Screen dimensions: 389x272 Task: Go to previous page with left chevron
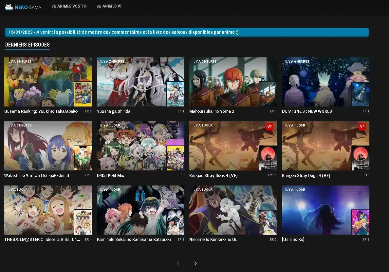(178, 263)
